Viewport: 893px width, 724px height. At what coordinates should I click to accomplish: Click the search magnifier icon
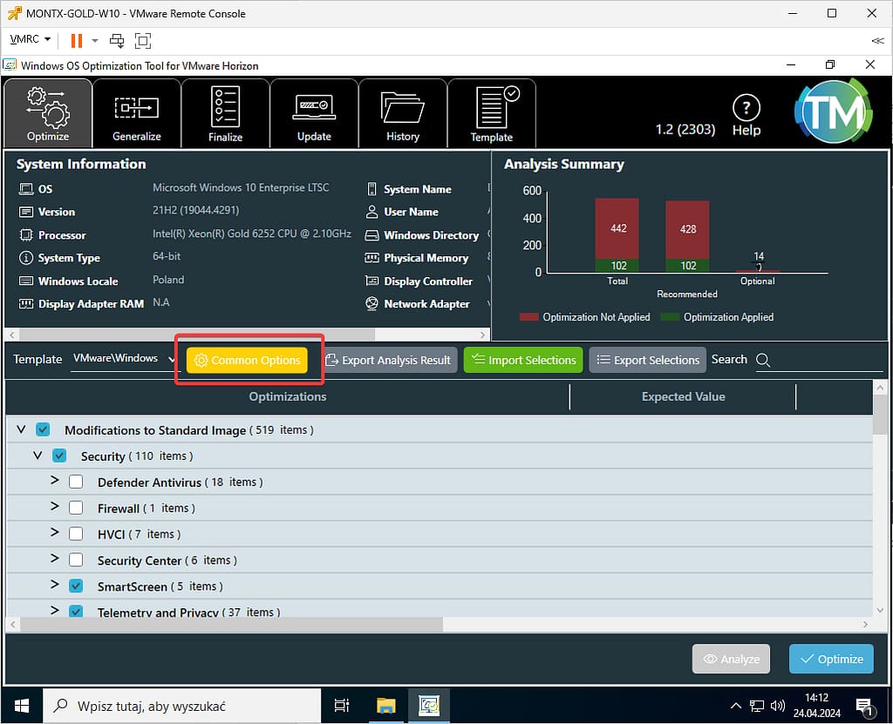click(x=763, y=360)
